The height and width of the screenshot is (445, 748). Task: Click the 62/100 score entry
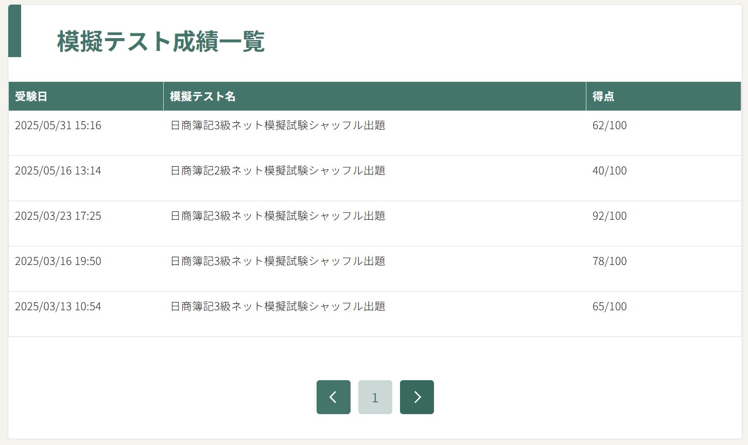[x=610, y=126]
